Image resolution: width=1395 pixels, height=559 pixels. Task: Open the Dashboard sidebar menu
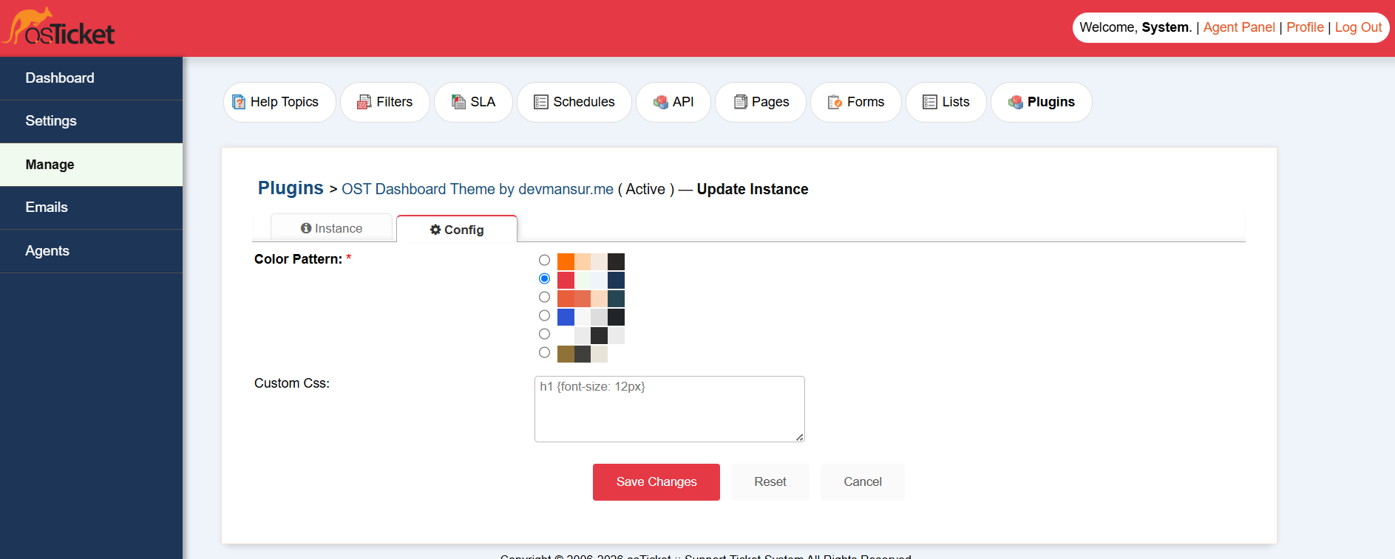tap(91, 78)
